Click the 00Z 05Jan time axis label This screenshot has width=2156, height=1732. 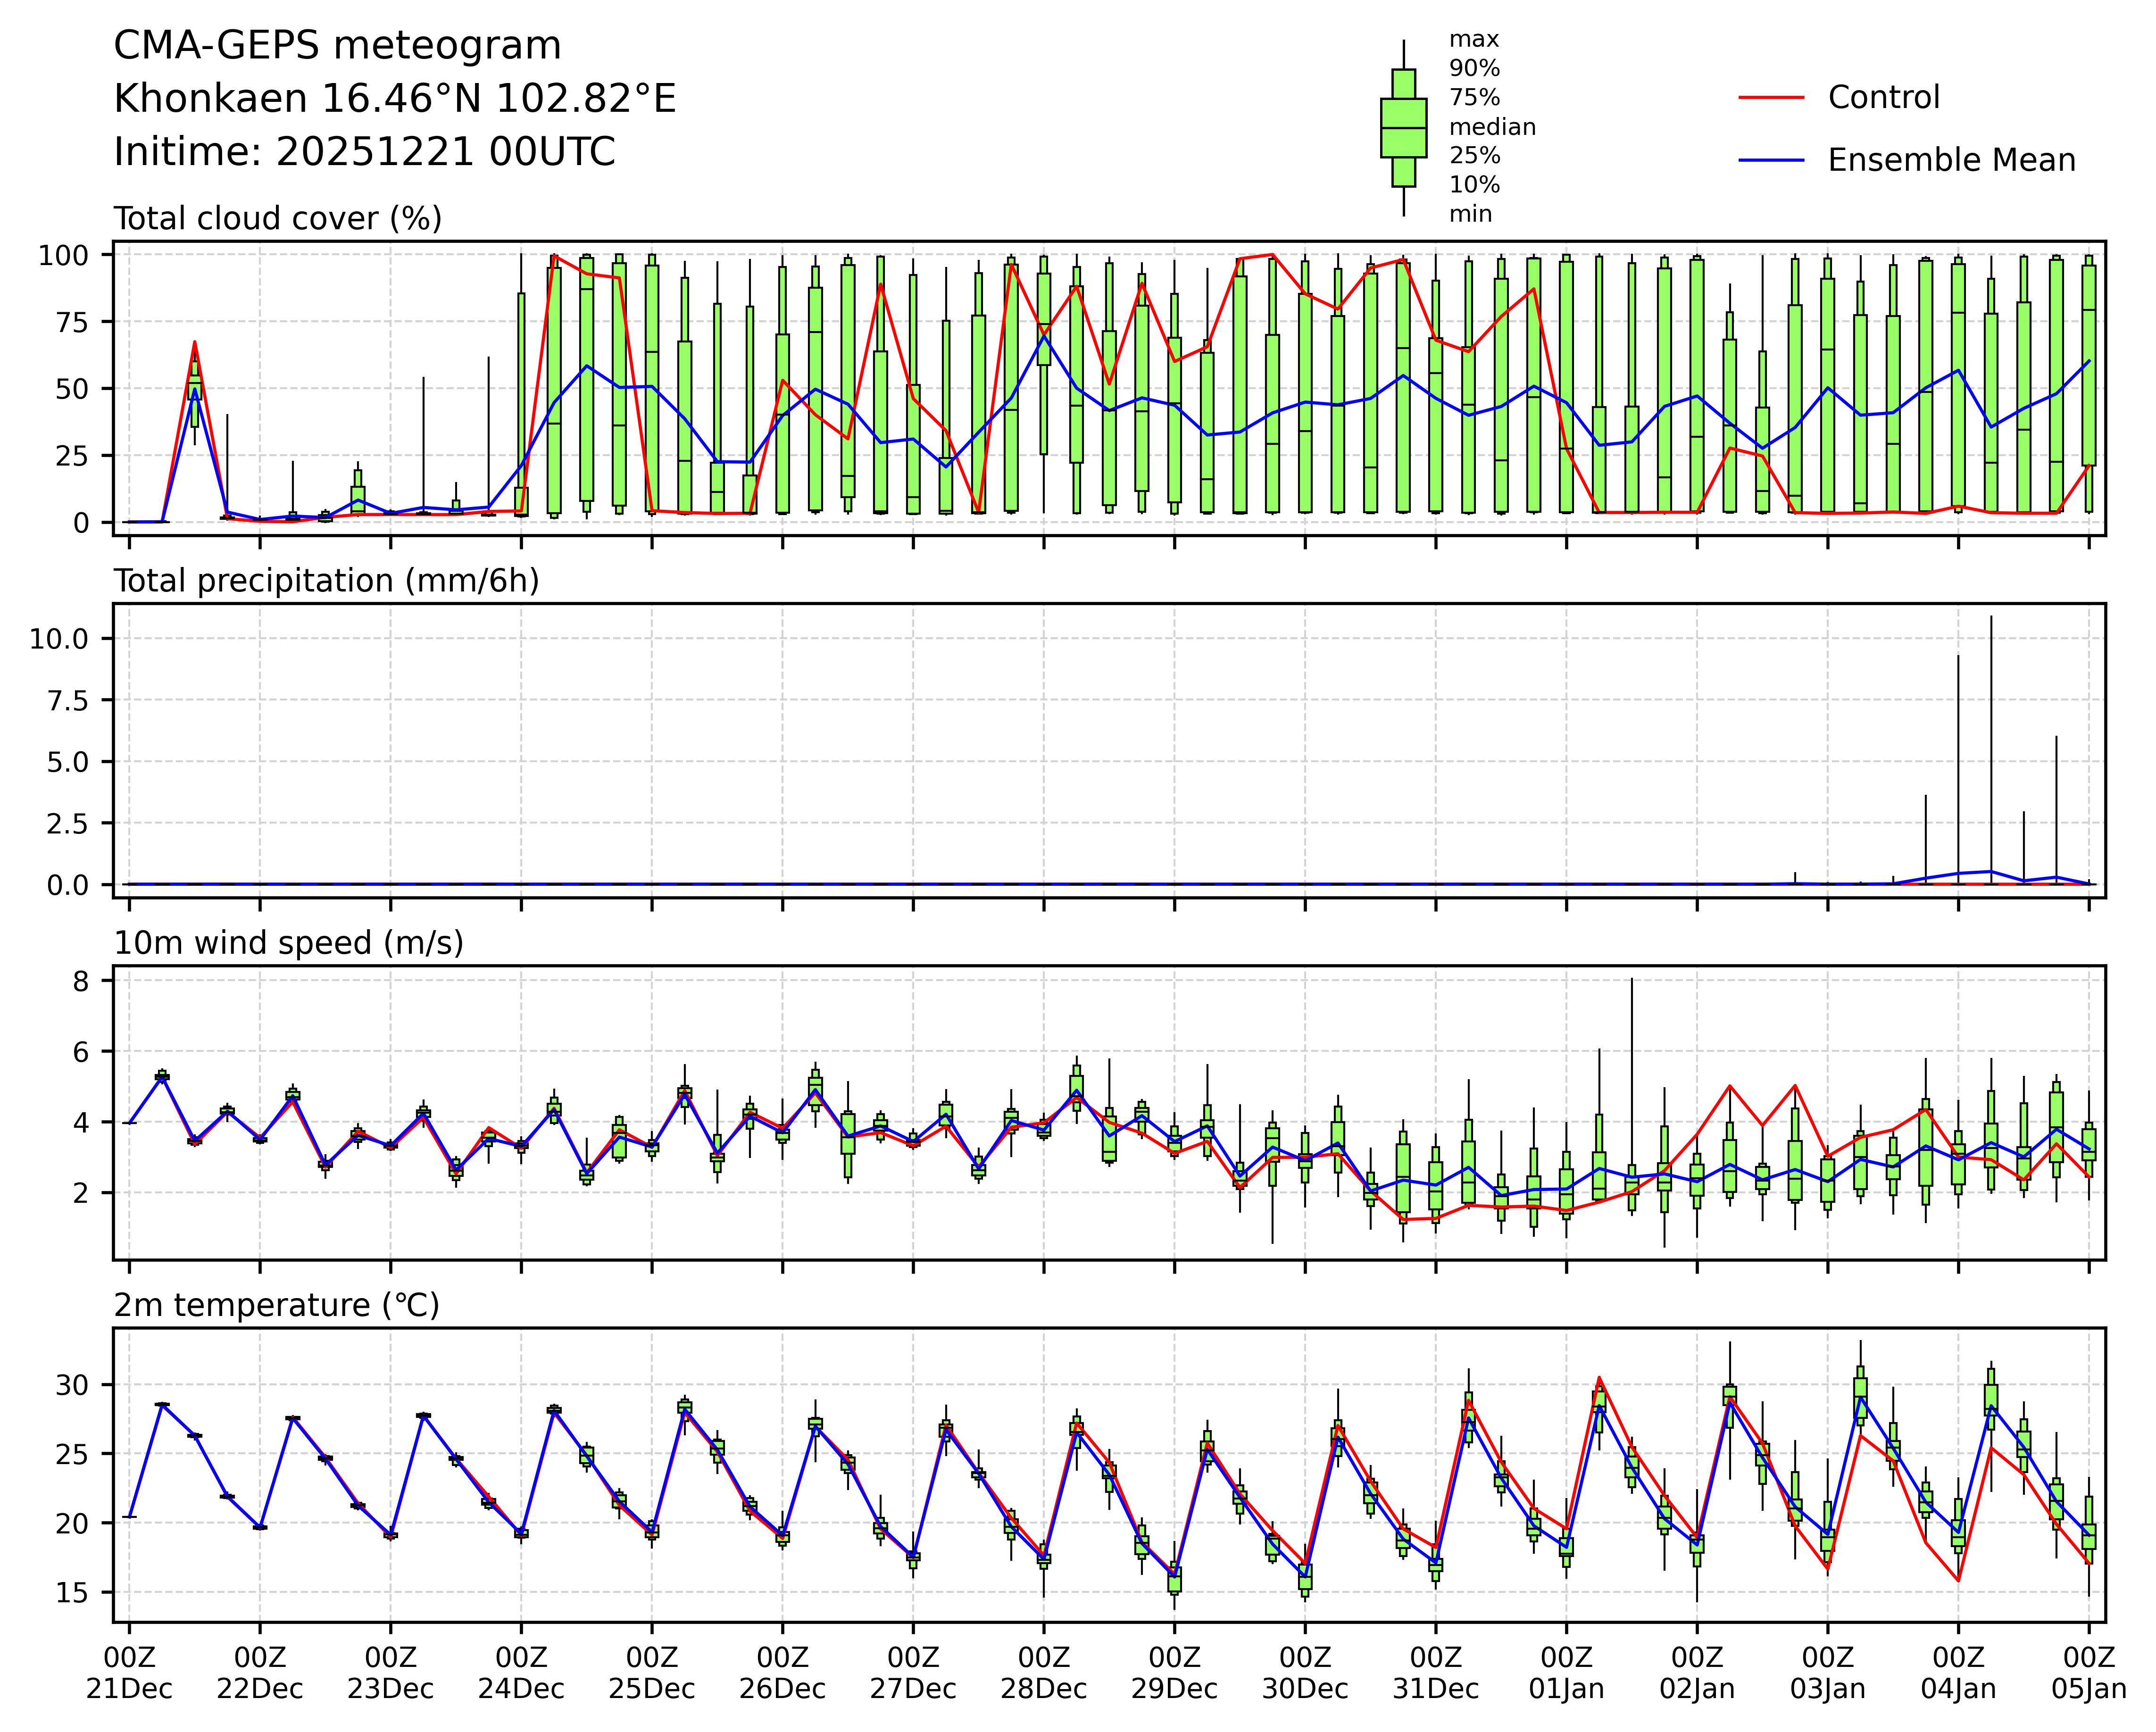pyautogui.click(x=2088, y=1673)
